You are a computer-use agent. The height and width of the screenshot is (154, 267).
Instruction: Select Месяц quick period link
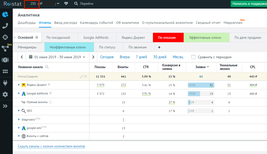(178, 57)
